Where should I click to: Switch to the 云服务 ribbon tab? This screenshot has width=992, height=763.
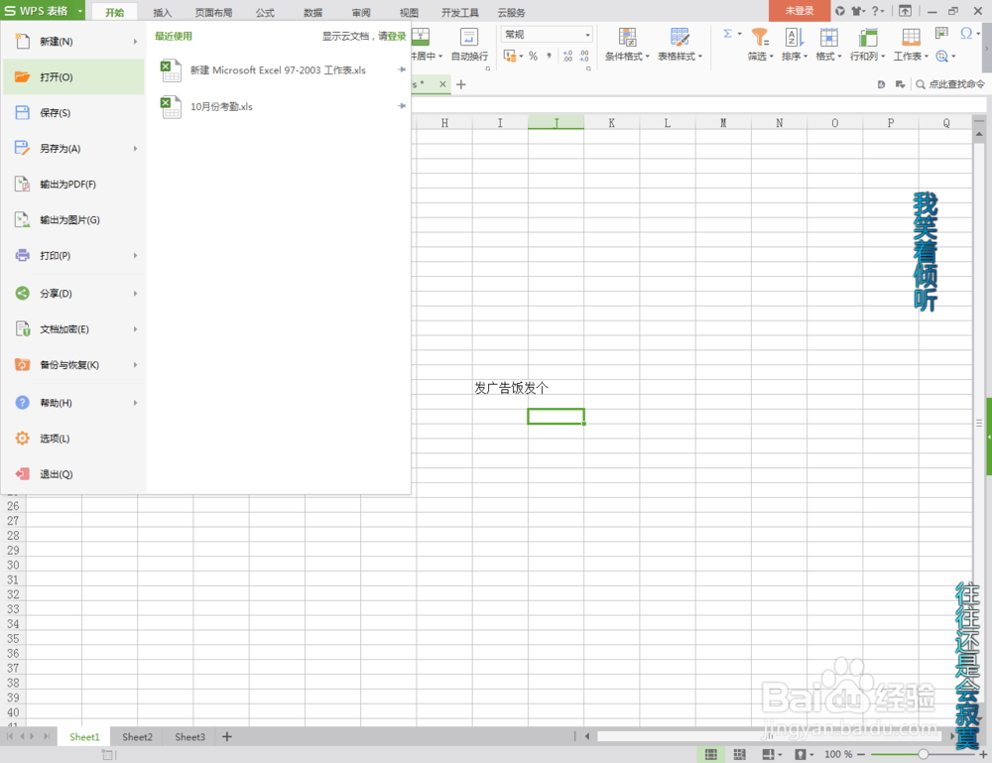pos(511,13)
